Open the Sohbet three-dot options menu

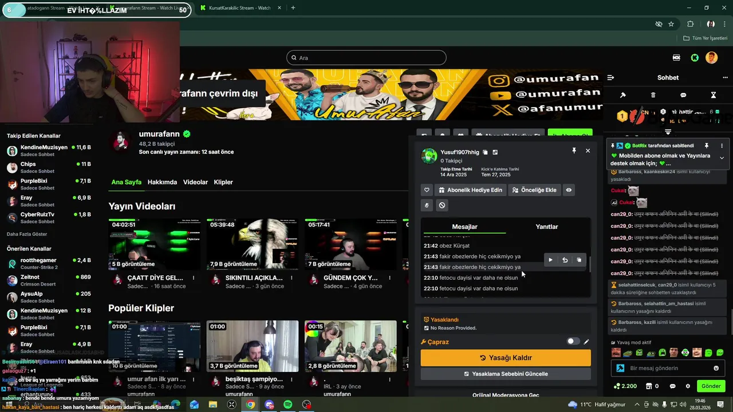(x=725, y=77)
